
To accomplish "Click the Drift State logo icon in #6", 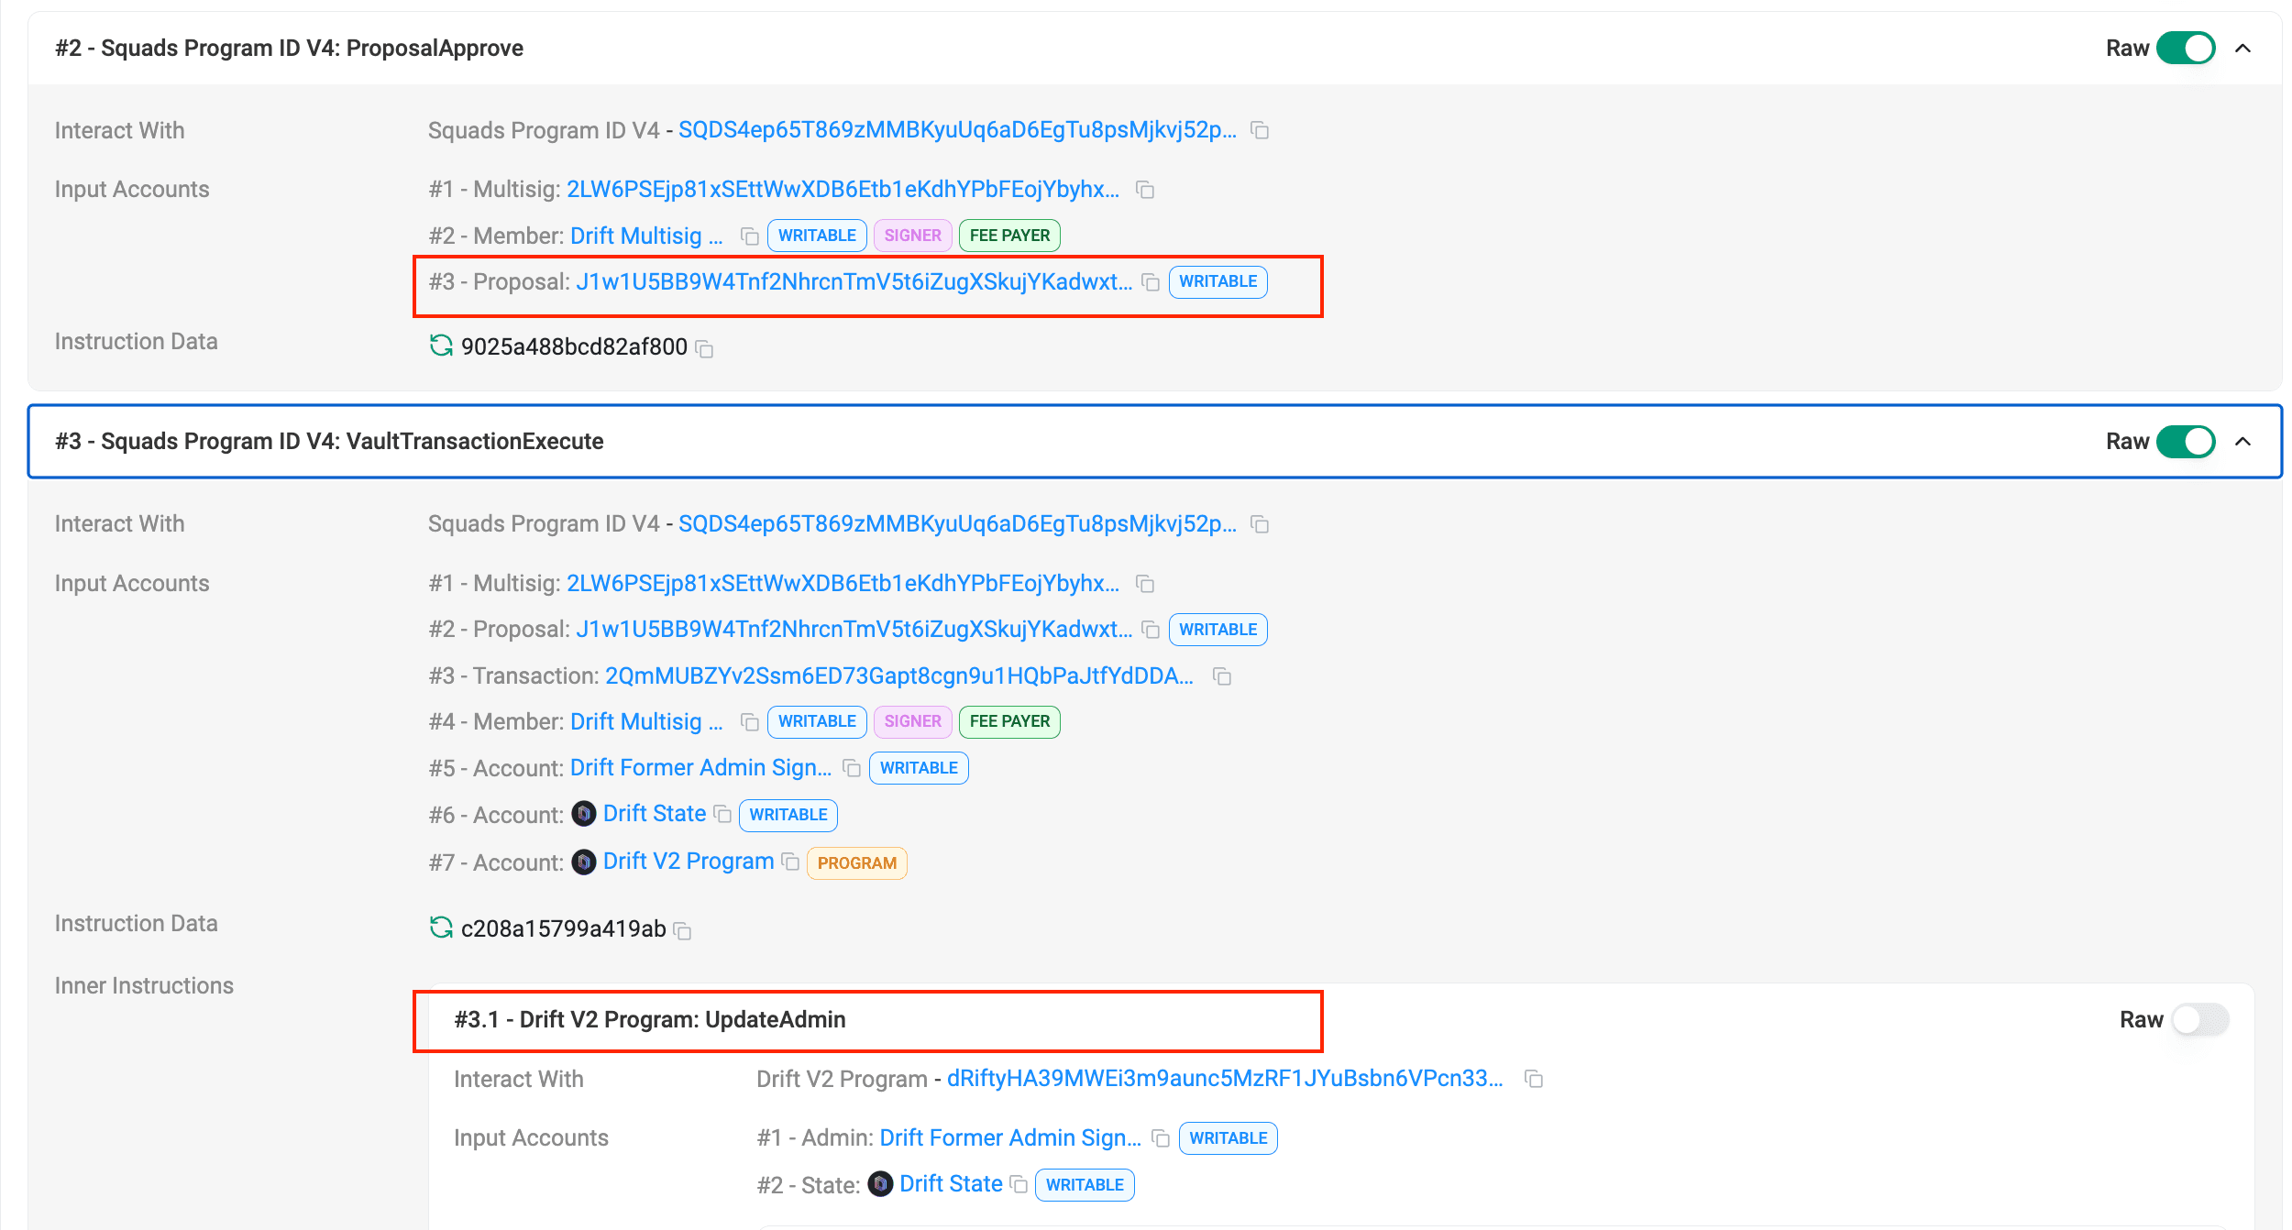I will pyautogui.click(x=584, y=814).
